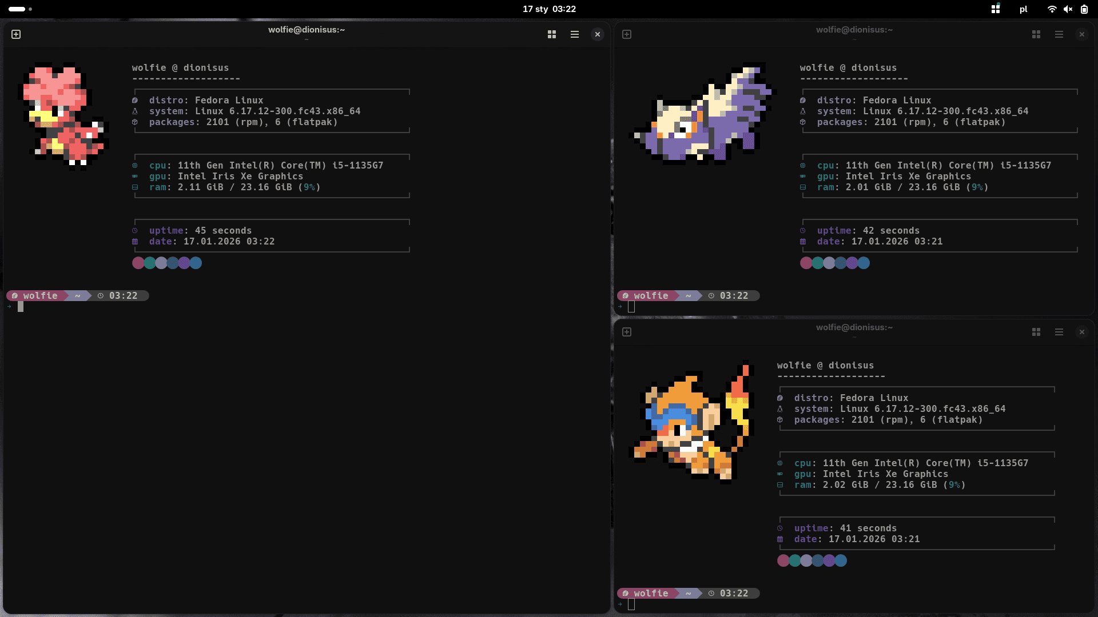Show tab overview in bottom-right terminal
Viewport: 1098px width, 617px height.
(1036, 332)
